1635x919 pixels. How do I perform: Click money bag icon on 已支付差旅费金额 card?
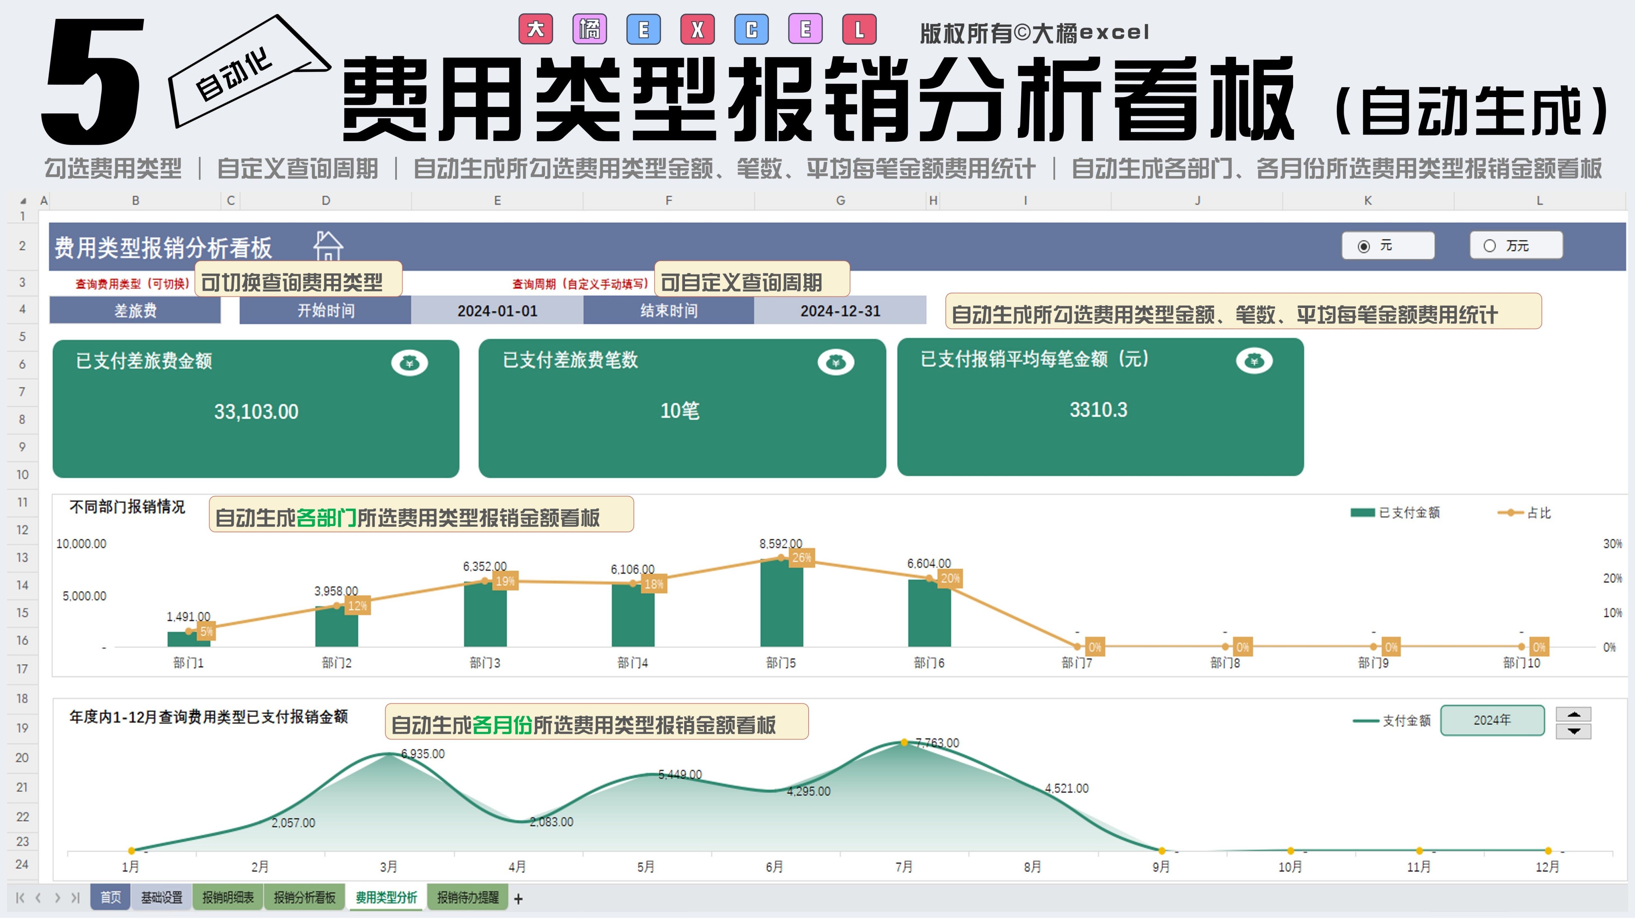click(x=409, y=364)
